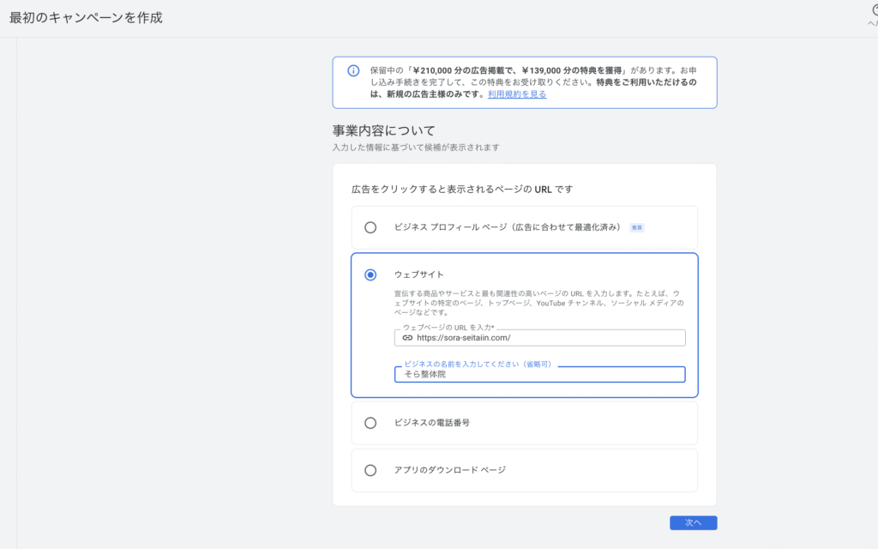This screenshot has height=549, width=878.
Task: Click the 推奨 badge beside business profile option
Action: tap(636, 228)
